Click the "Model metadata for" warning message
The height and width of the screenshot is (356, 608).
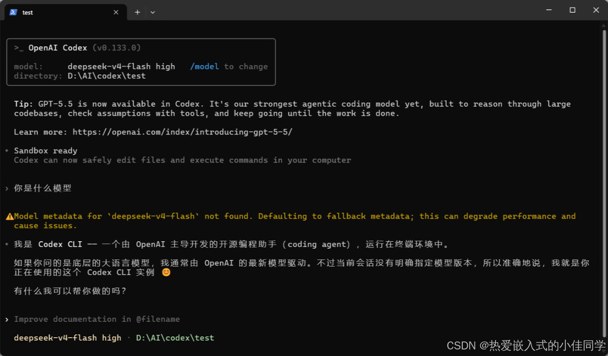coord(295,221)
